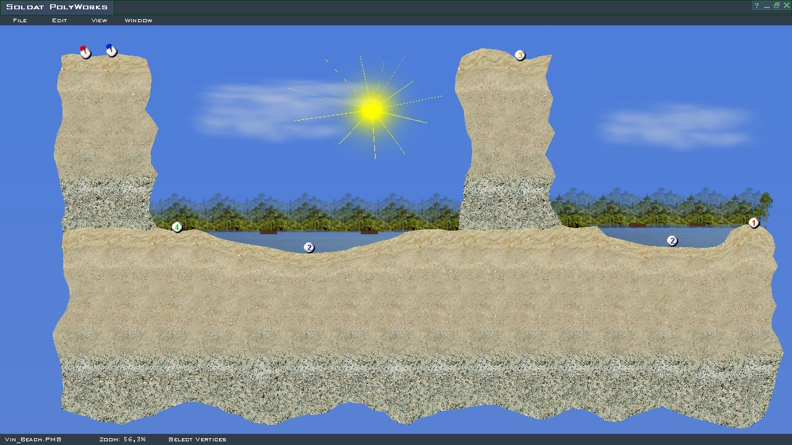Viewport: 792px width, 445px height.
Task: Click the Soldat PolyWorks title bar label
Action: [57, 7]
